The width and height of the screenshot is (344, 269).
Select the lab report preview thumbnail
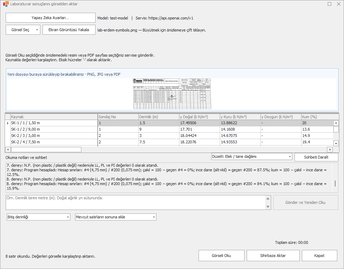pyautogui.click(x=172, y=94)
